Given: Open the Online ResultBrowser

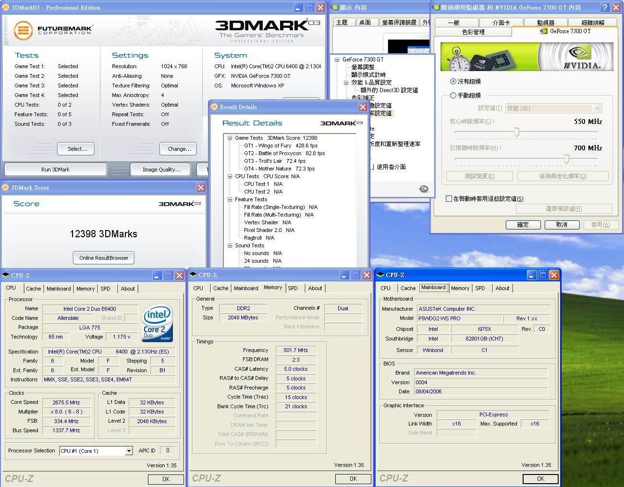Looking at the screenshot, I should click(104, 258).
